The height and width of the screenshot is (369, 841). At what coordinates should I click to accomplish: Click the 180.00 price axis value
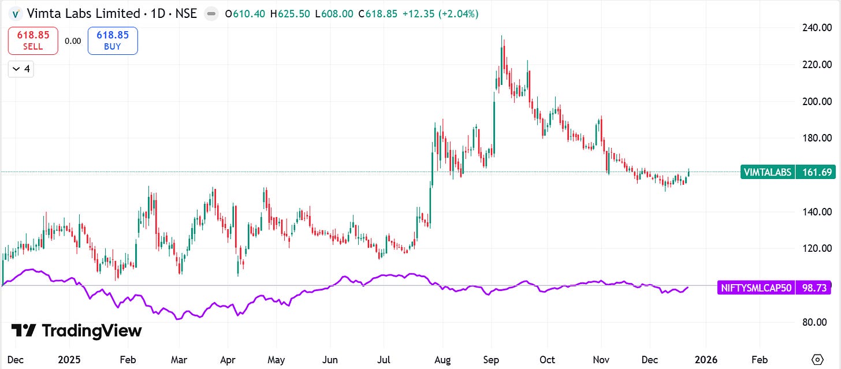tap(817, 138)
